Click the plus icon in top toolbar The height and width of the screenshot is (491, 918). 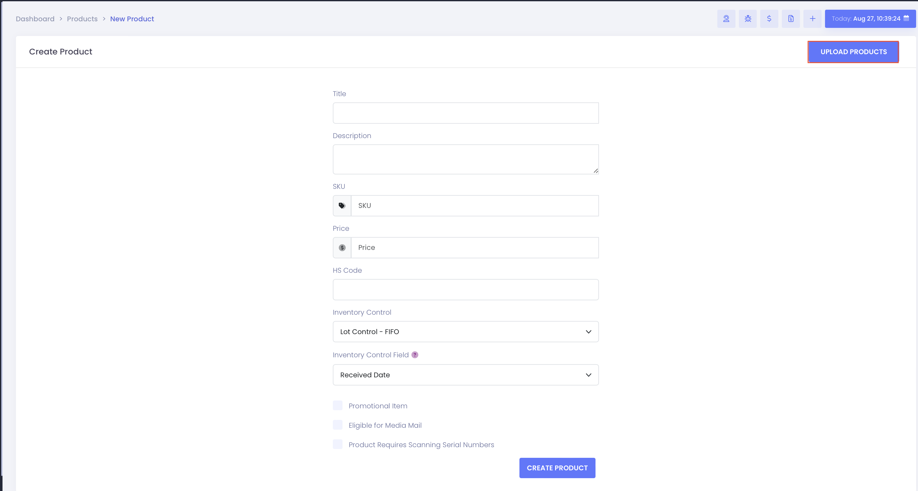(812, 18)
